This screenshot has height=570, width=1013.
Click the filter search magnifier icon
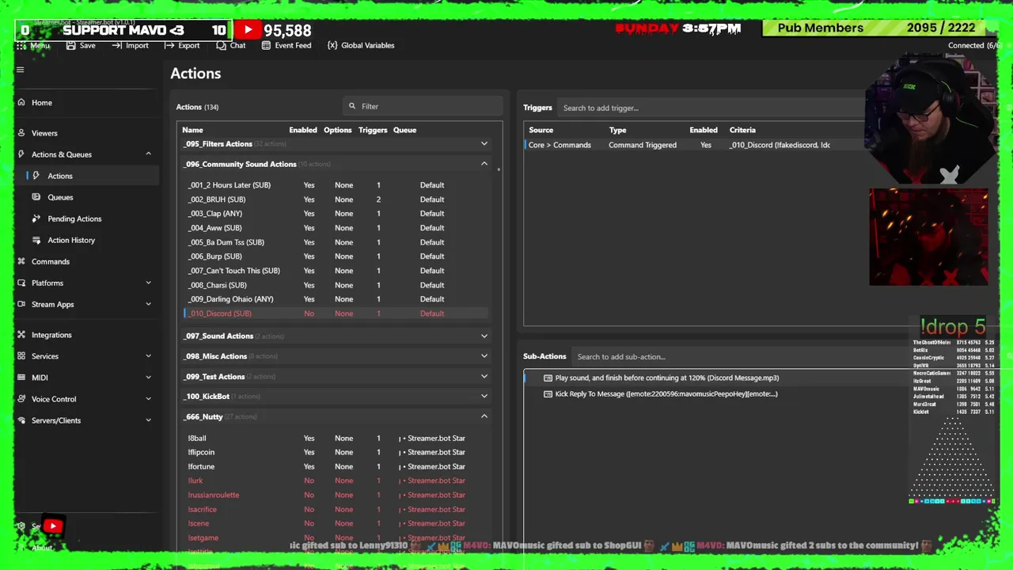[352, 106]
